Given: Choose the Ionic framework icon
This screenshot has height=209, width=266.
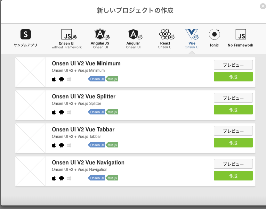Looking at the screenshot, I should click(214, 34).
